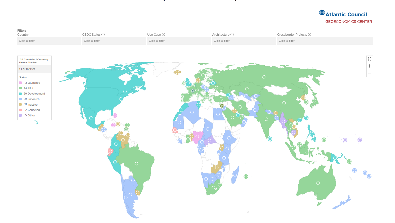The height and width of the screenshot is (223, 395).
Task: Click the Architecture info icon
Action: [x=232, y=35]
